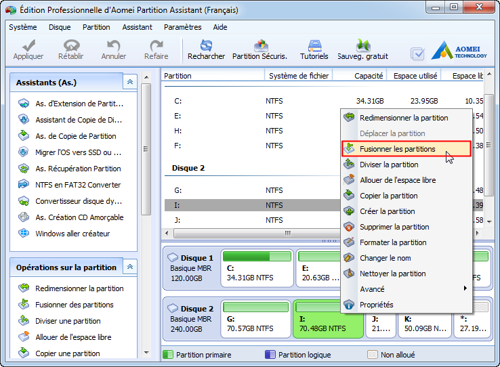Click the AOMEI Technology logo
This screenshot has width=500, height=367.
point(459,50)
